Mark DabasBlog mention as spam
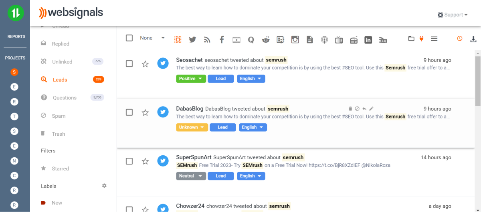Viewport: 481px width, 212px height. pos(357,109)
